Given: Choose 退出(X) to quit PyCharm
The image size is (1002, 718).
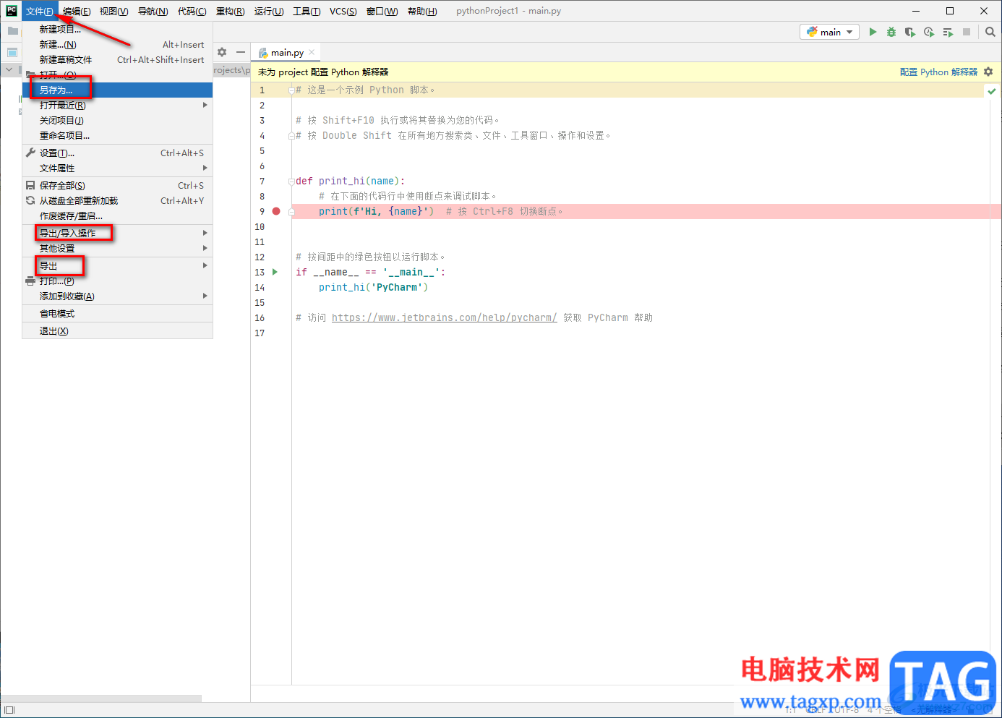Looking at the screenshot, I should (x=117, y=330).
